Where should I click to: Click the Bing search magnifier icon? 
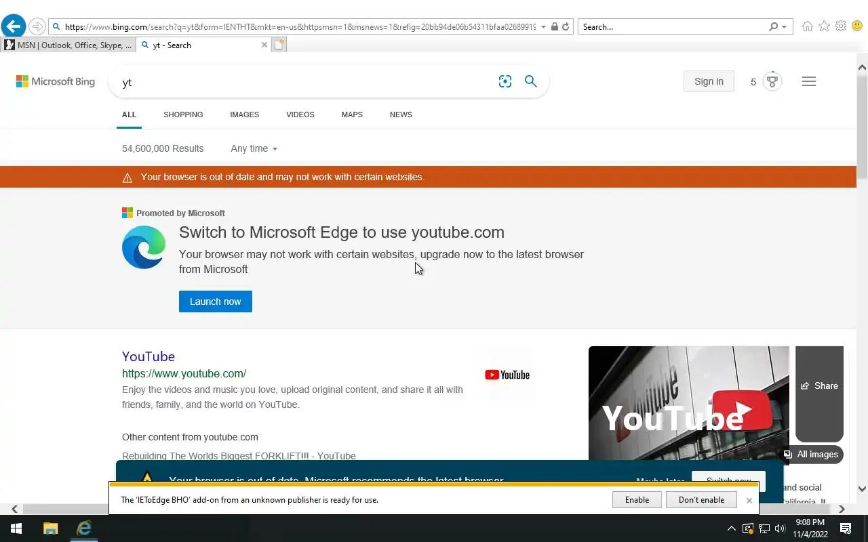click(531, 81)
